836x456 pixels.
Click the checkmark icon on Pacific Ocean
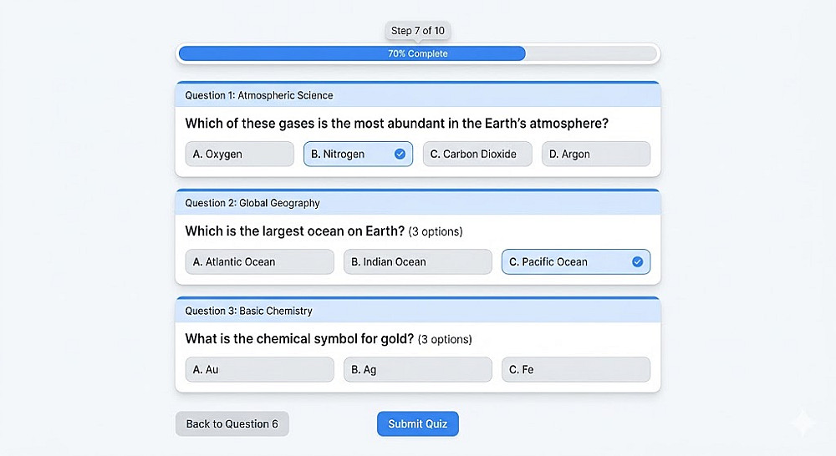tap(637, 261)
